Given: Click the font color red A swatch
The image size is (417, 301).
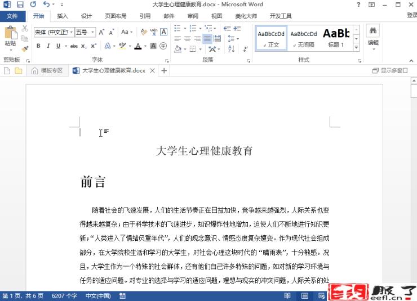Looking at the screenshot, I should [137, 46].
